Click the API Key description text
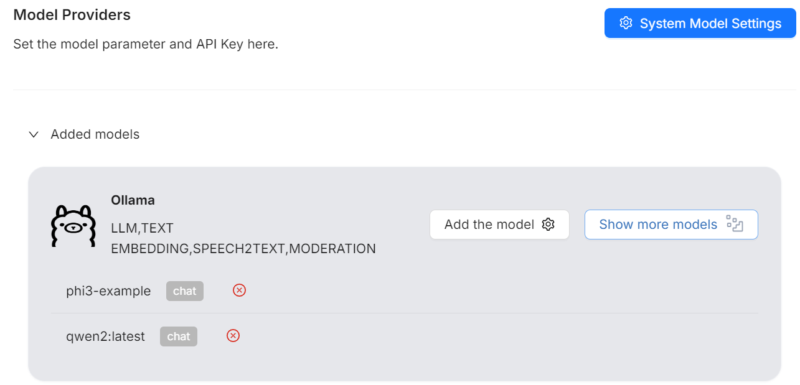Screen dimensions: 800x385 tap(146, 45)
